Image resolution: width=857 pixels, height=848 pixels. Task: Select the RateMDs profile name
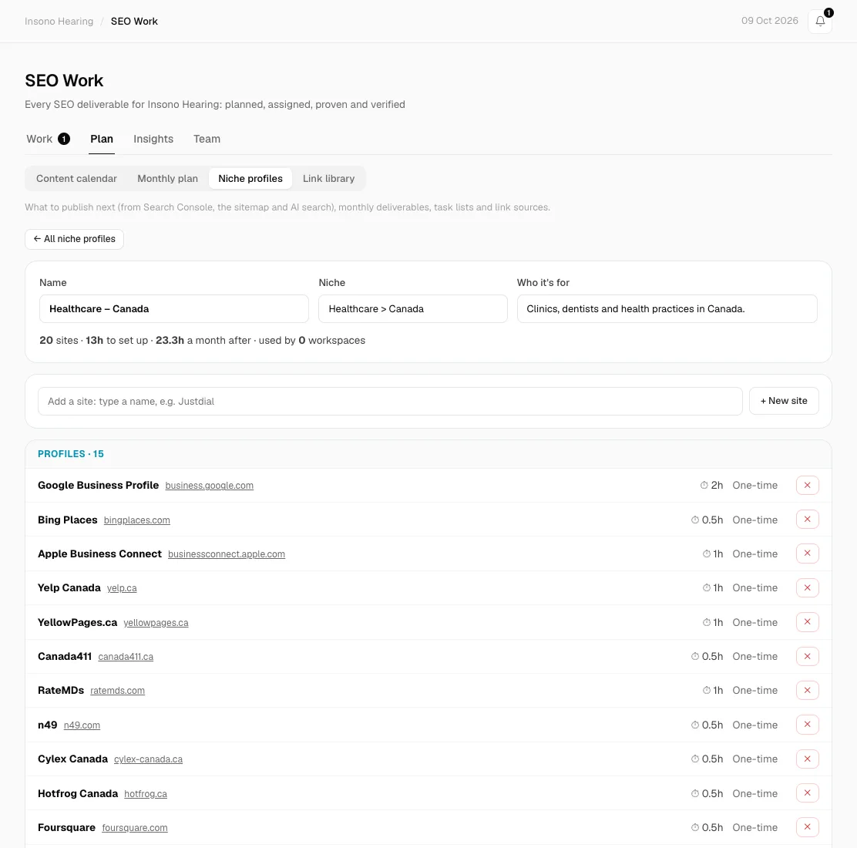(61, 691)
